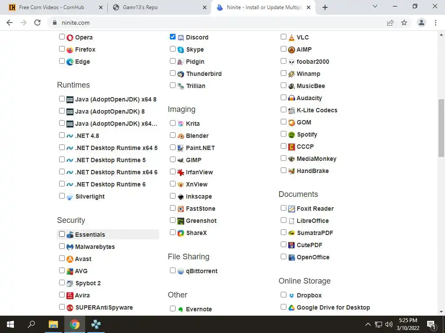Viewport: 445px width, 333px height.
Task: Click the AIMP icon
Action: [292, 49]
